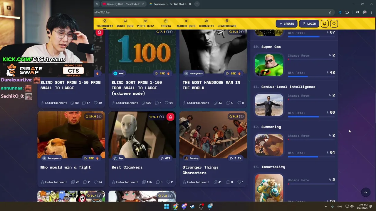Open Stranger Things Characters title link
This screenshot has height=211, width=376.
tap(200, 170)
